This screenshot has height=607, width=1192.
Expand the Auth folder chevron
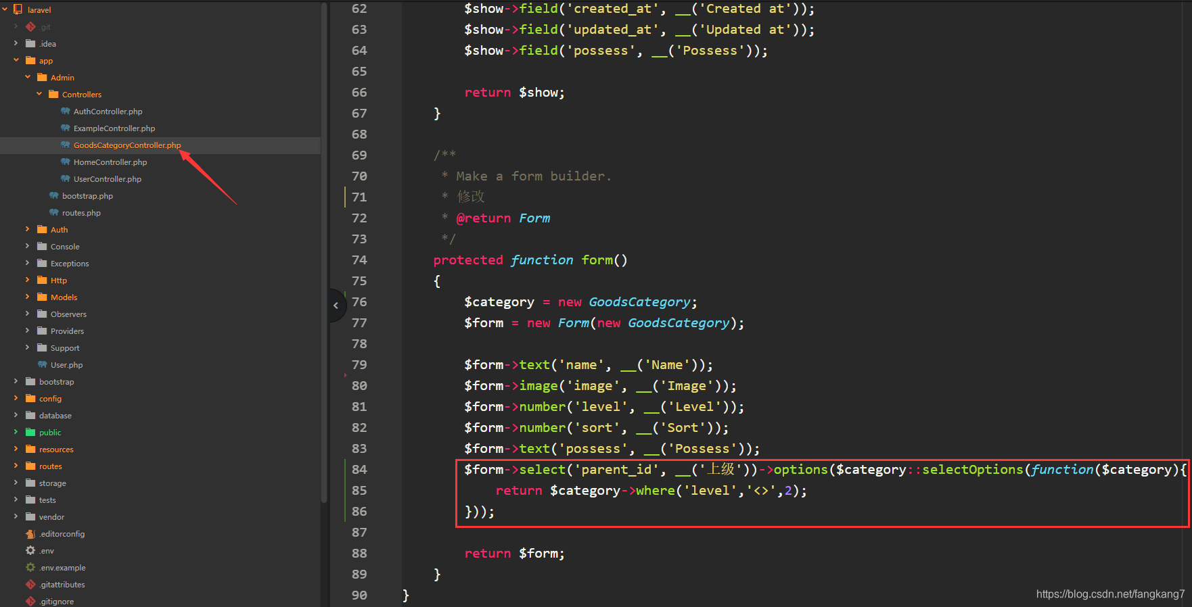28,229
